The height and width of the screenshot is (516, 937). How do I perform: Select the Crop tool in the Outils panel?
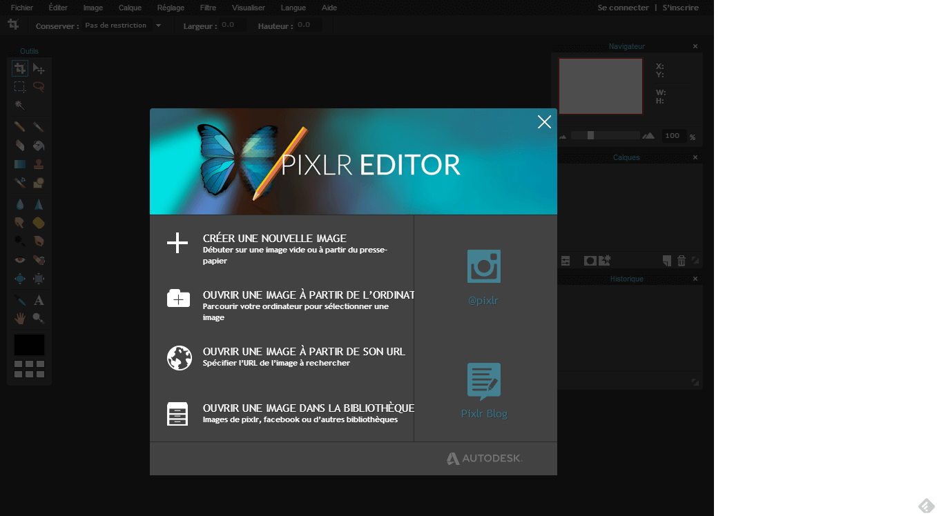pyautogui.click(x=20, y=68)
